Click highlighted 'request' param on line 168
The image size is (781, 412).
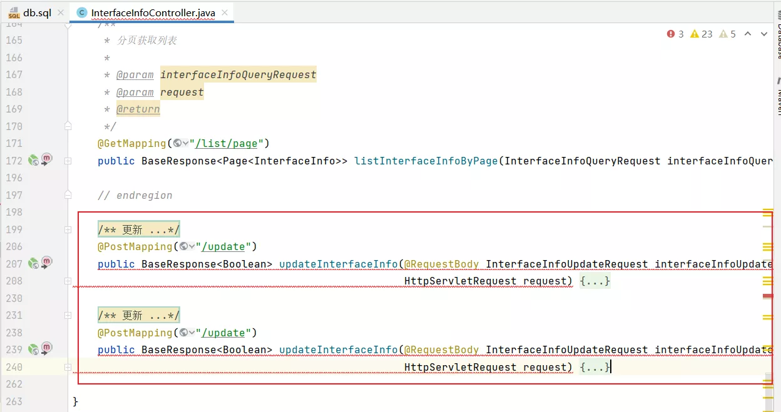pyautogui.click(x=182, y=92)
